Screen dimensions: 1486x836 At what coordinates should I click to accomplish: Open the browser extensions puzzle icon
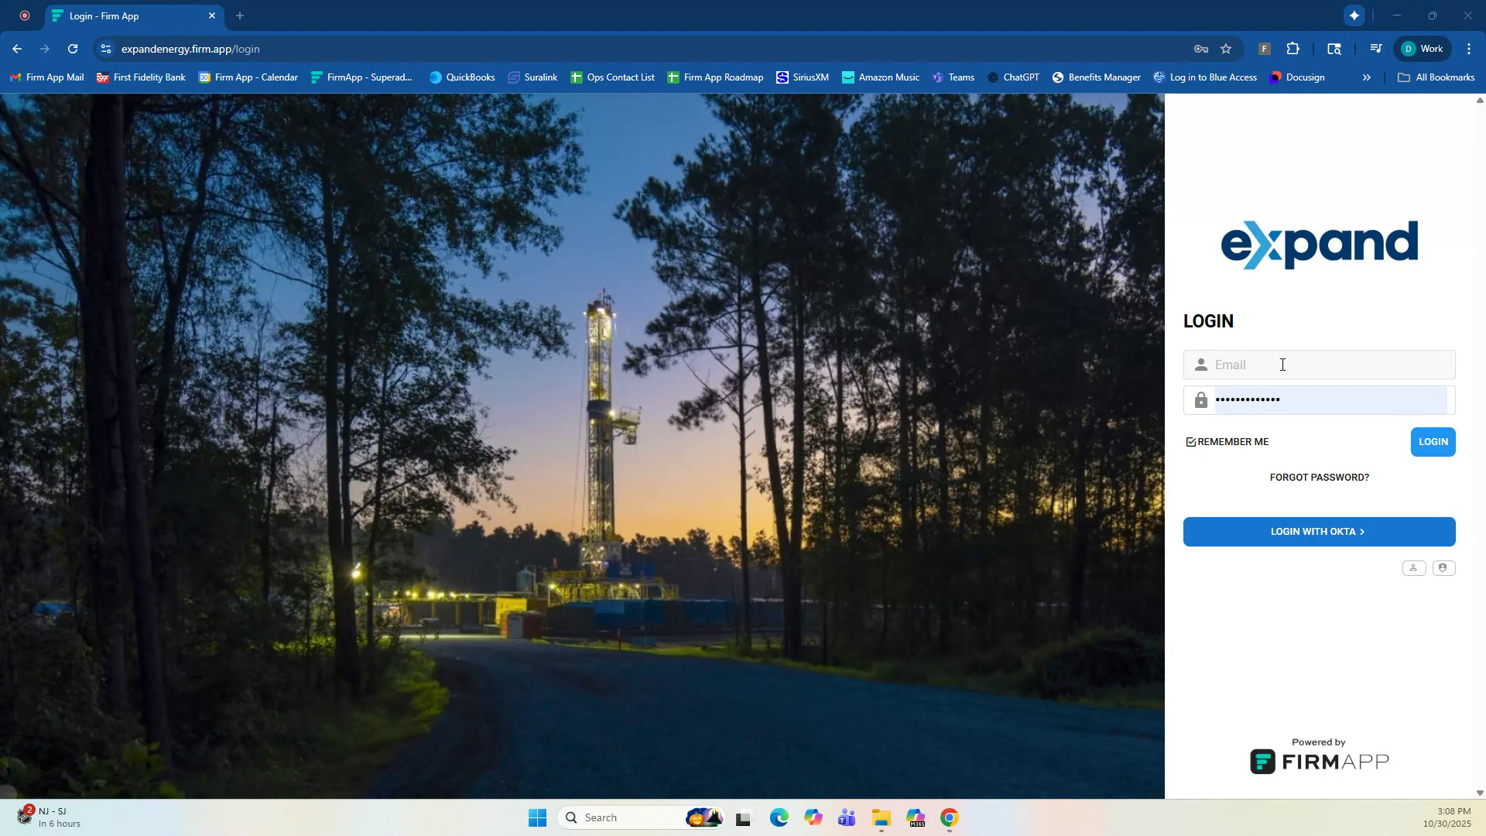pyautogui.click(x=1293, y=48)
